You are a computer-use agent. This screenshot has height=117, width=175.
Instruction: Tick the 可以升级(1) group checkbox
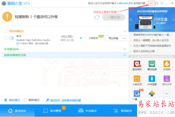pos(5,31)
